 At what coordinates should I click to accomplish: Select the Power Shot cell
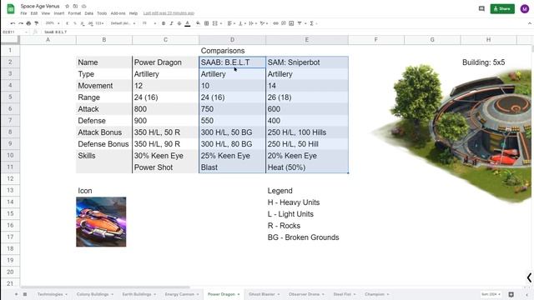tap(165, 167)
